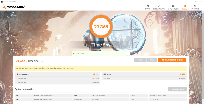This screenshot has height=104, width=204.
Task: Click the CPU score value 11 250
Action: (x=182, y=74)
